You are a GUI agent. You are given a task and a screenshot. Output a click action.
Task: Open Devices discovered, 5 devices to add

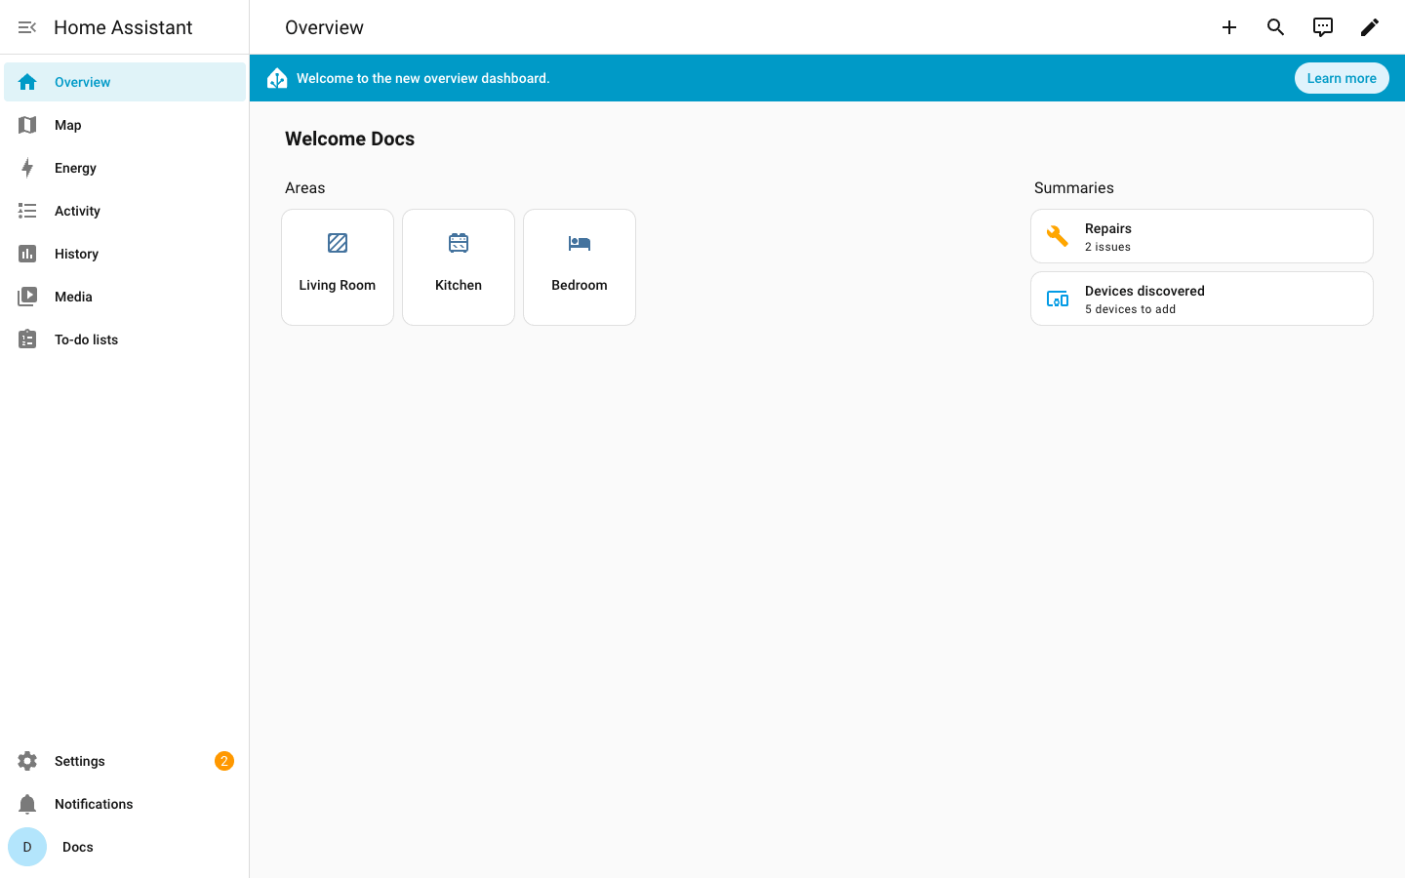(1202, 299)
